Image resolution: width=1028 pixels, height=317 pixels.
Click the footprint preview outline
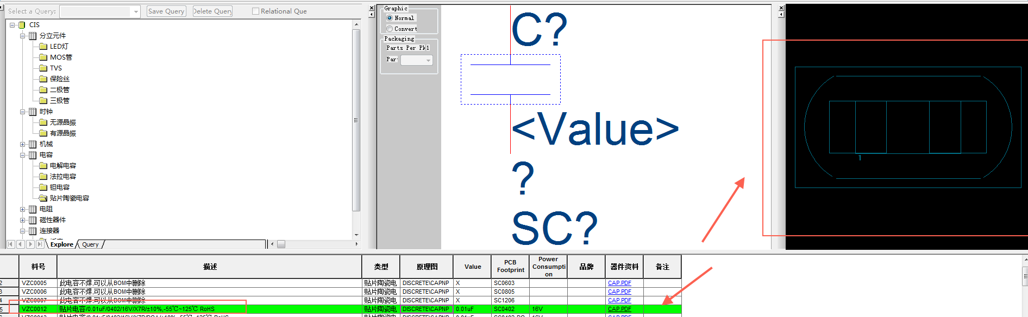[908, 127]
